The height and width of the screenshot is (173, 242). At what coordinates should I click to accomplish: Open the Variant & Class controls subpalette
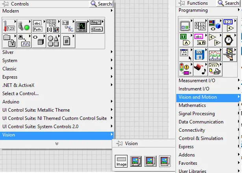tap(39, 41)
